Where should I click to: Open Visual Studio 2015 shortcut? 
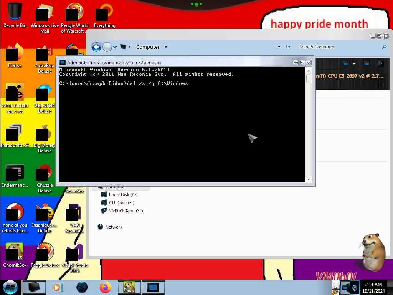[x=74, y=258]
